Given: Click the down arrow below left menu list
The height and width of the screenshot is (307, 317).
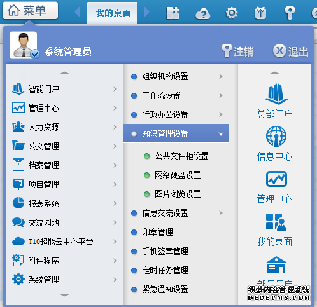Looking at the screenshot, I should point(64,295).
